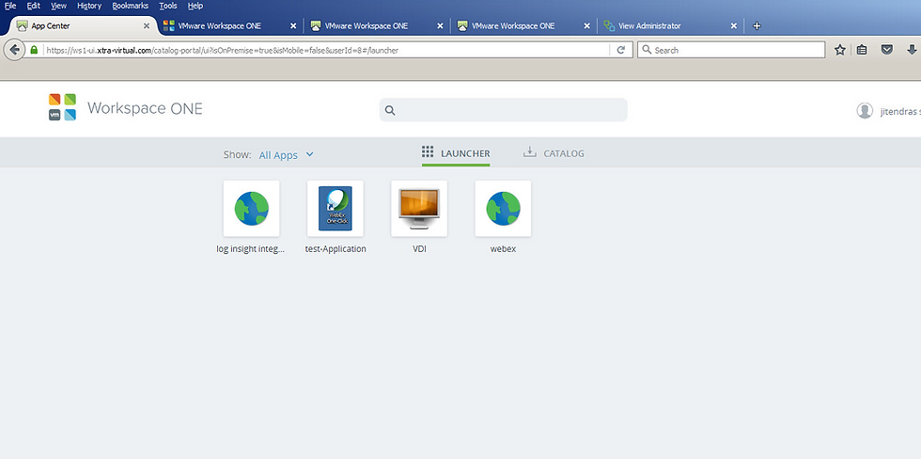Click the jitendras user name
This screenshot has width=921, height=459.
point(900,111)
